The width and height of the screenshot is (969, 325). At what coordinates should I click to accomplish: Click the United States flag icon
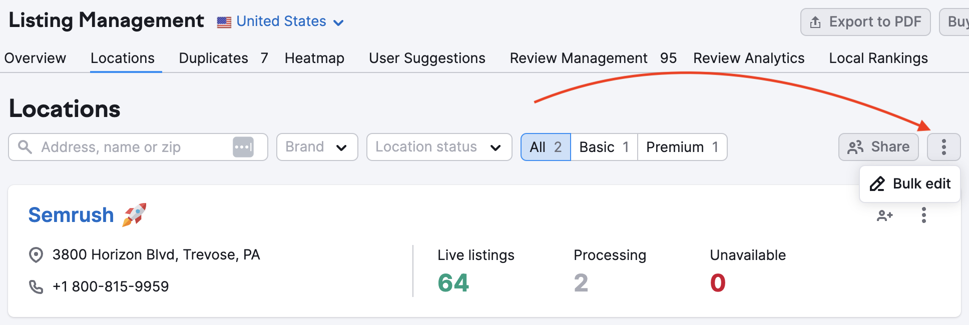224,22
